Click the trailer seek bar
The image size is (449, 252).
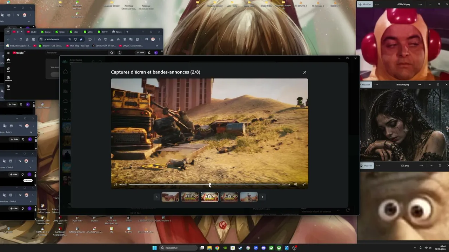tap(205, 184)
